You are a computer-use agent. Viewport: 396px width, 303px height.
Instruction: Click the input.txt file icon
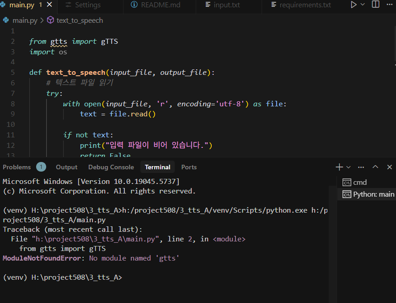point(208,5)
